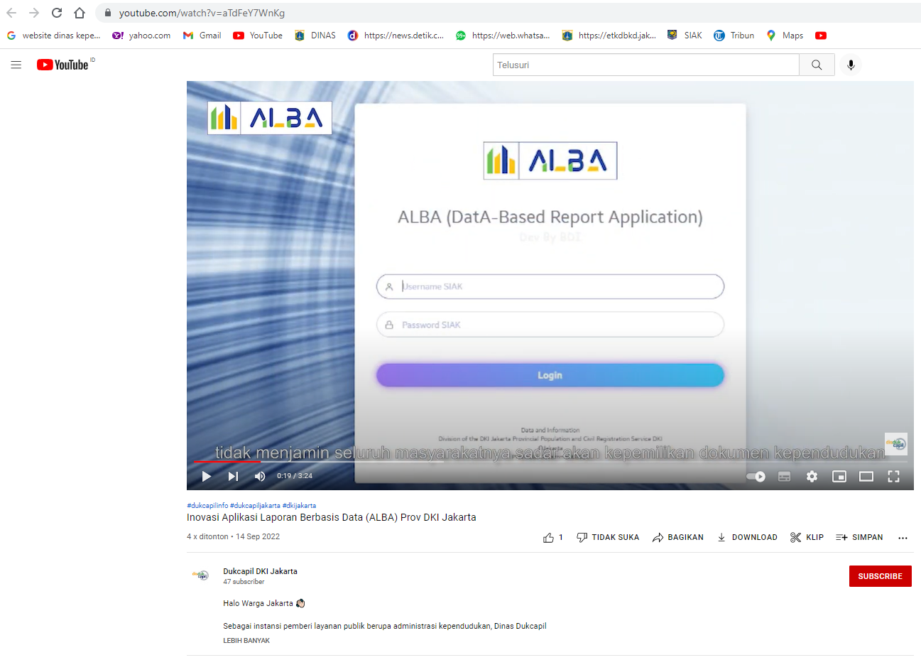The width and height of the screenshot is (921, 660).
Task: Reload the page
Action: (x=57, y=13)
